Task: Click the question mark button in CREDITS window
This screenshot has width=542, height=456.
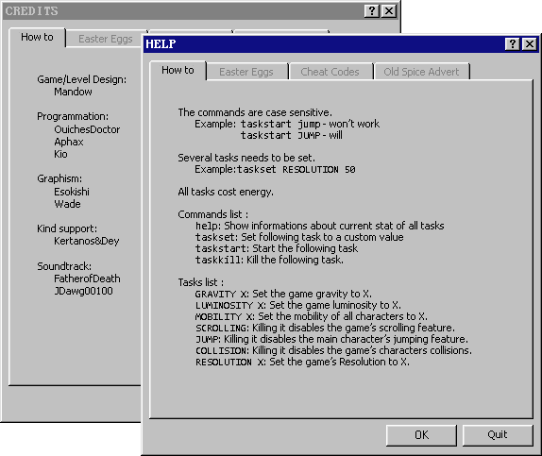Action: click(x=372, y=11)
